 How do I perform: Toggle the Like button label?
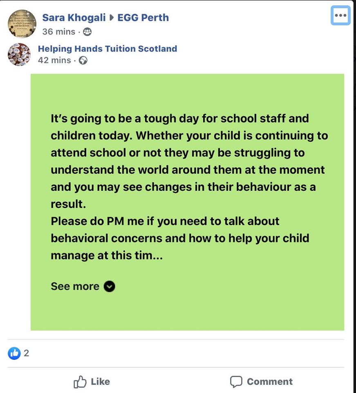tap(100, 382)
